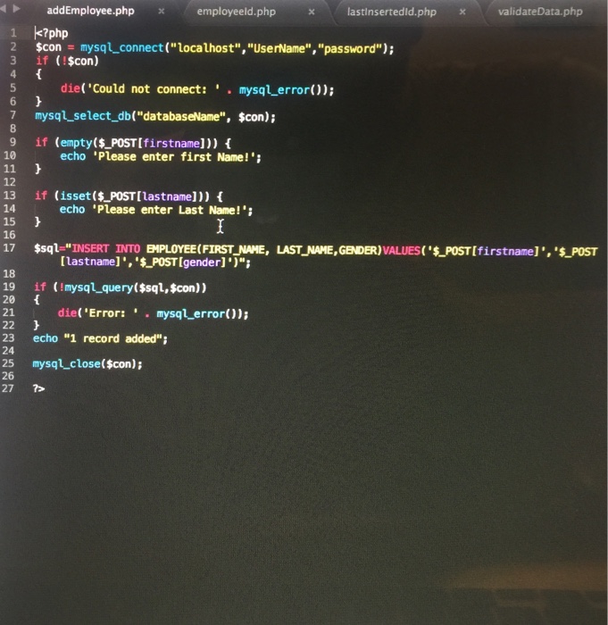Close the lastInsertedId.php tab
Viewport: 608px width, 625px height.
462,12
